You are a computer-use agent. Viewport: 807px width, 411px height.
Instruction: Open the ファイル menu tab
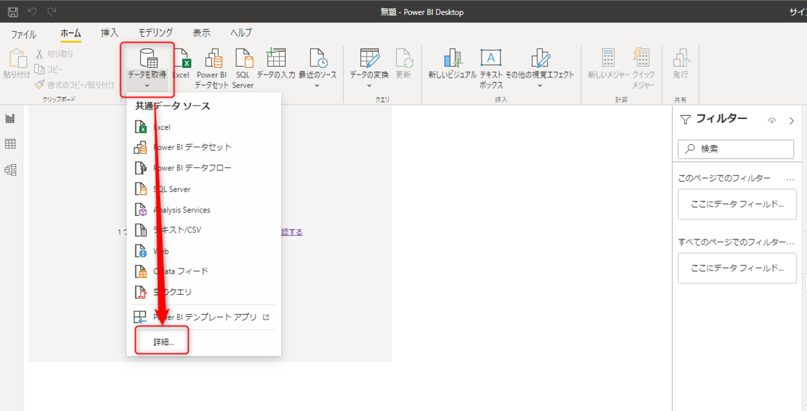pos(24,33)
